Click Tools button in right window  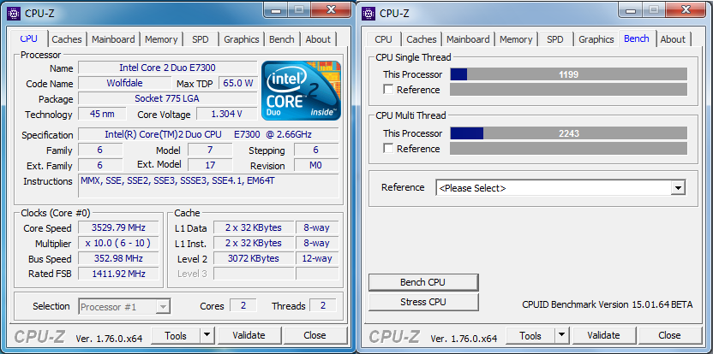coord(530,335)
